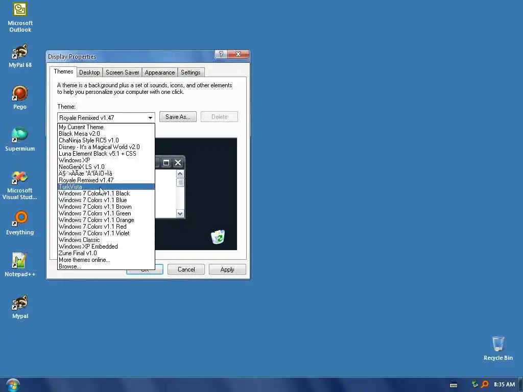Switch to the Settings tab

click(x=191, y=72)
